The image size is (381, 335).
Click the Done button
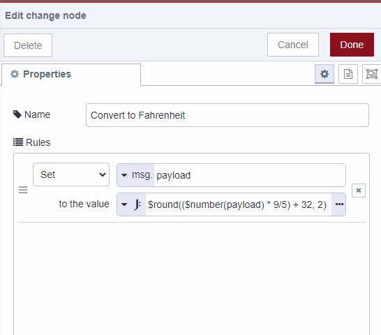tap(352, 45)
